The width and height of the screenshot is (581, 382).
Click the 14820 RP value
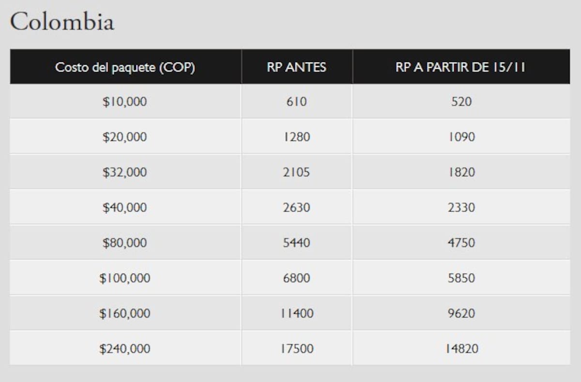[x=461, y=349]
